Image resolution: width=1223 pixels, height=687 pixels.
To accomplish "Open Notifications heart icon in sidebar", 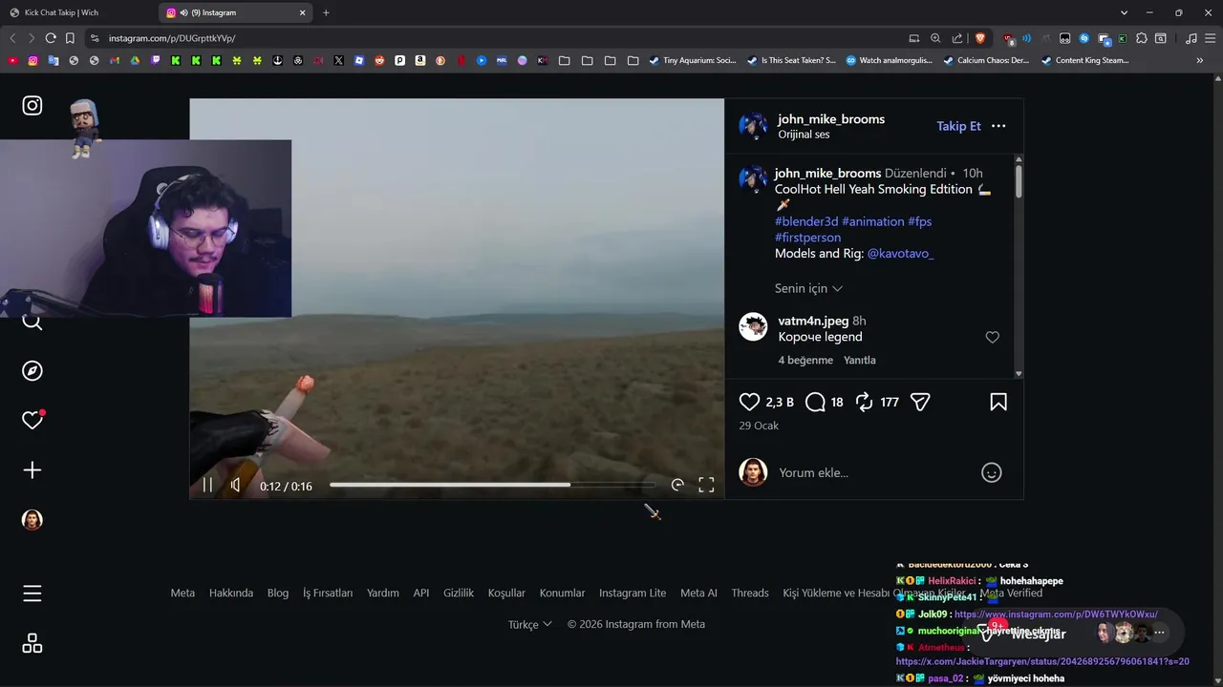I will (32, 421).
